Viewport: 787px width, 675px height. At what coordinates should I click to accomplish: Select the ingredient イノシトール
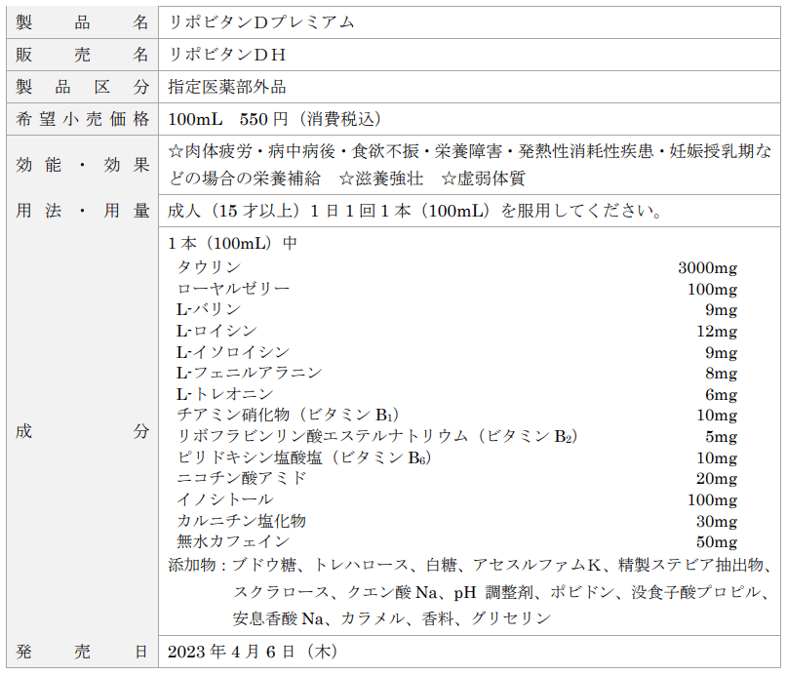(225, 498)
